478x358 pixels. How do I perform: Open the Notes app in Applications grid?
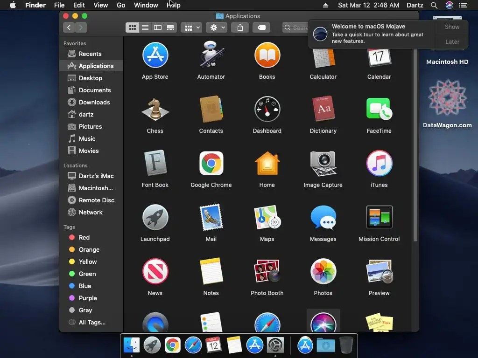211,271
